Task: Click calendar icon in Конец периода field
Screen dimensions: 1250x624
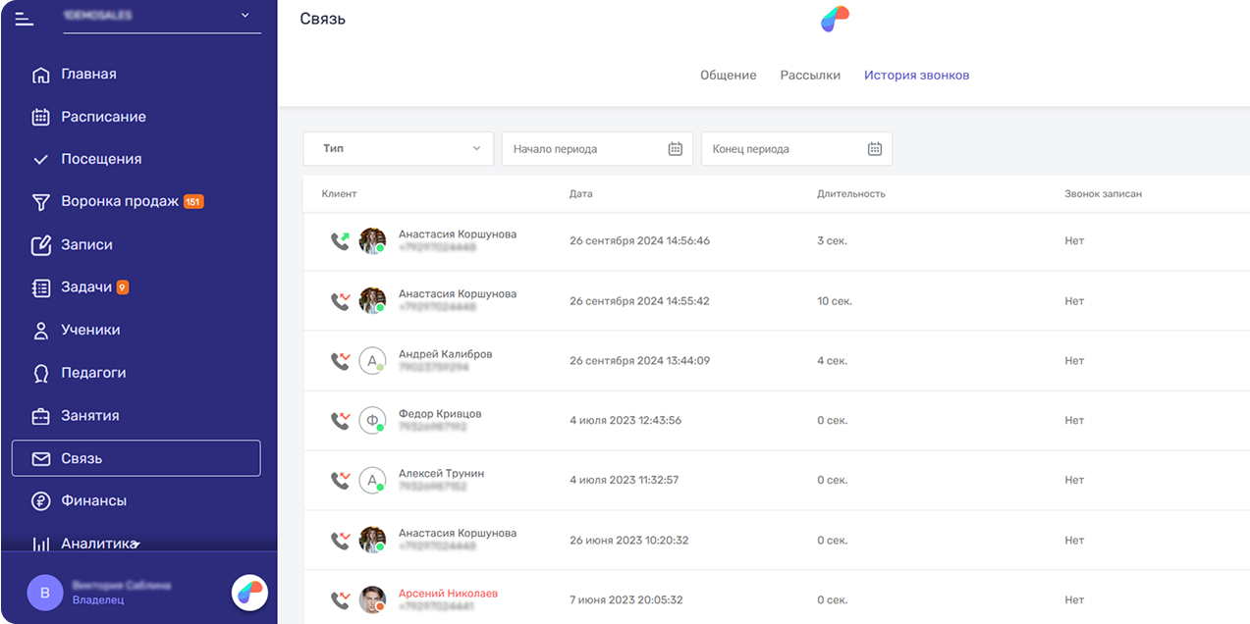Action: click(874, 149)
